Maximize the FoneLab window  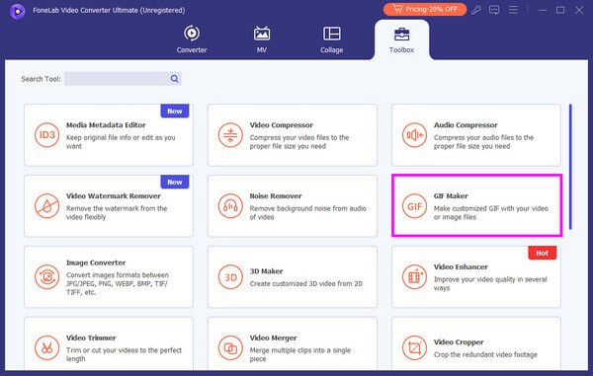pos(560,10)
